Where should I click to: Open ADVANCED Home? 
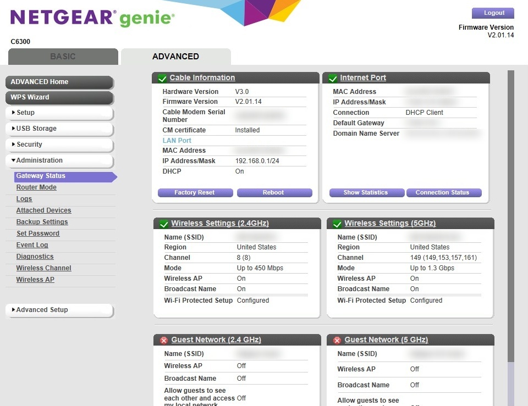tap(59, 82)
